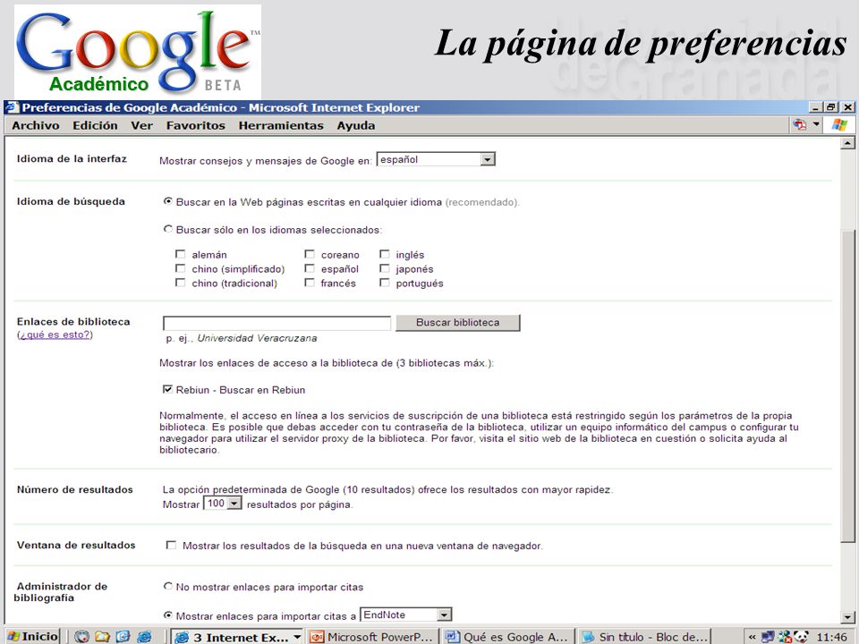
Task: Check the portugués language checkbox
Action: tap(385, 283)
